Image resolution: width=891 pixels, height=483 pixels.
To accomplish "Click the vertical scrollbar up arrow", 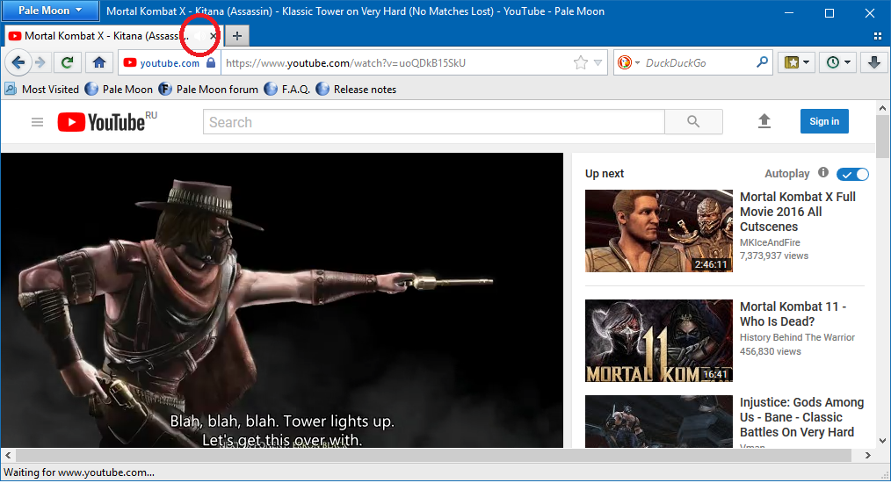I will click(882, 108).
